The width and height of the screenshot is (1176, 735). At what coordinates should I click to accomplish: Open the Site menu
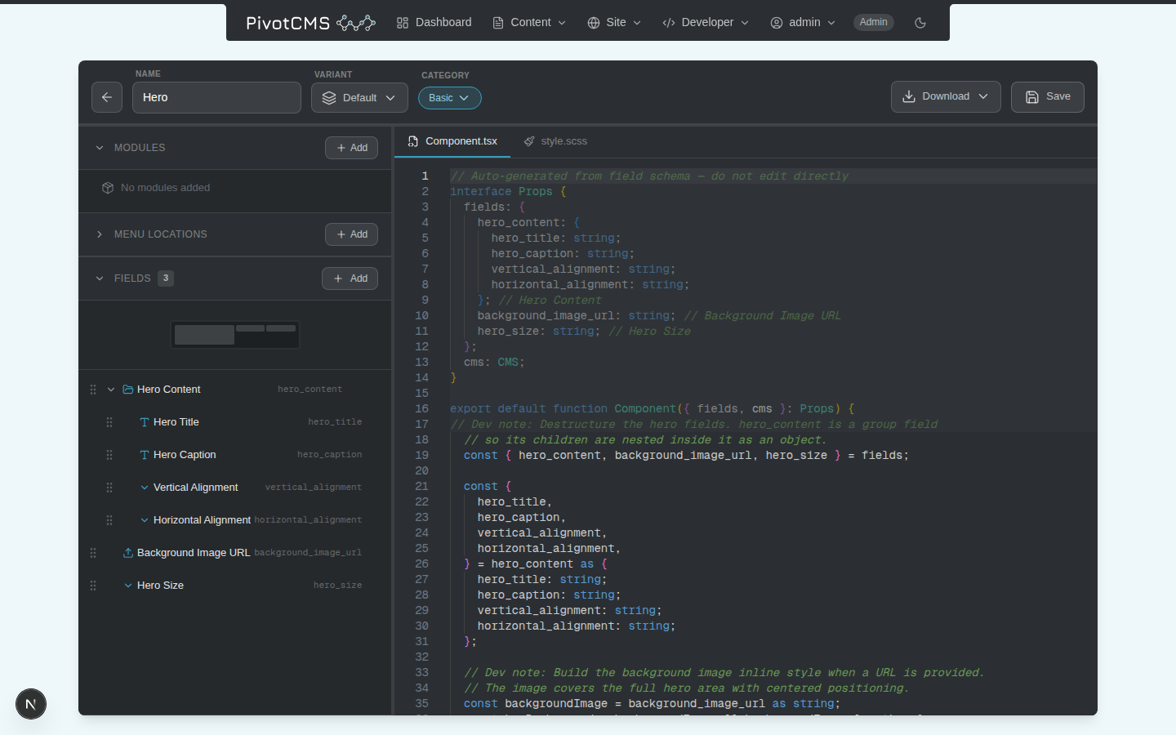(x=614, y=23)
